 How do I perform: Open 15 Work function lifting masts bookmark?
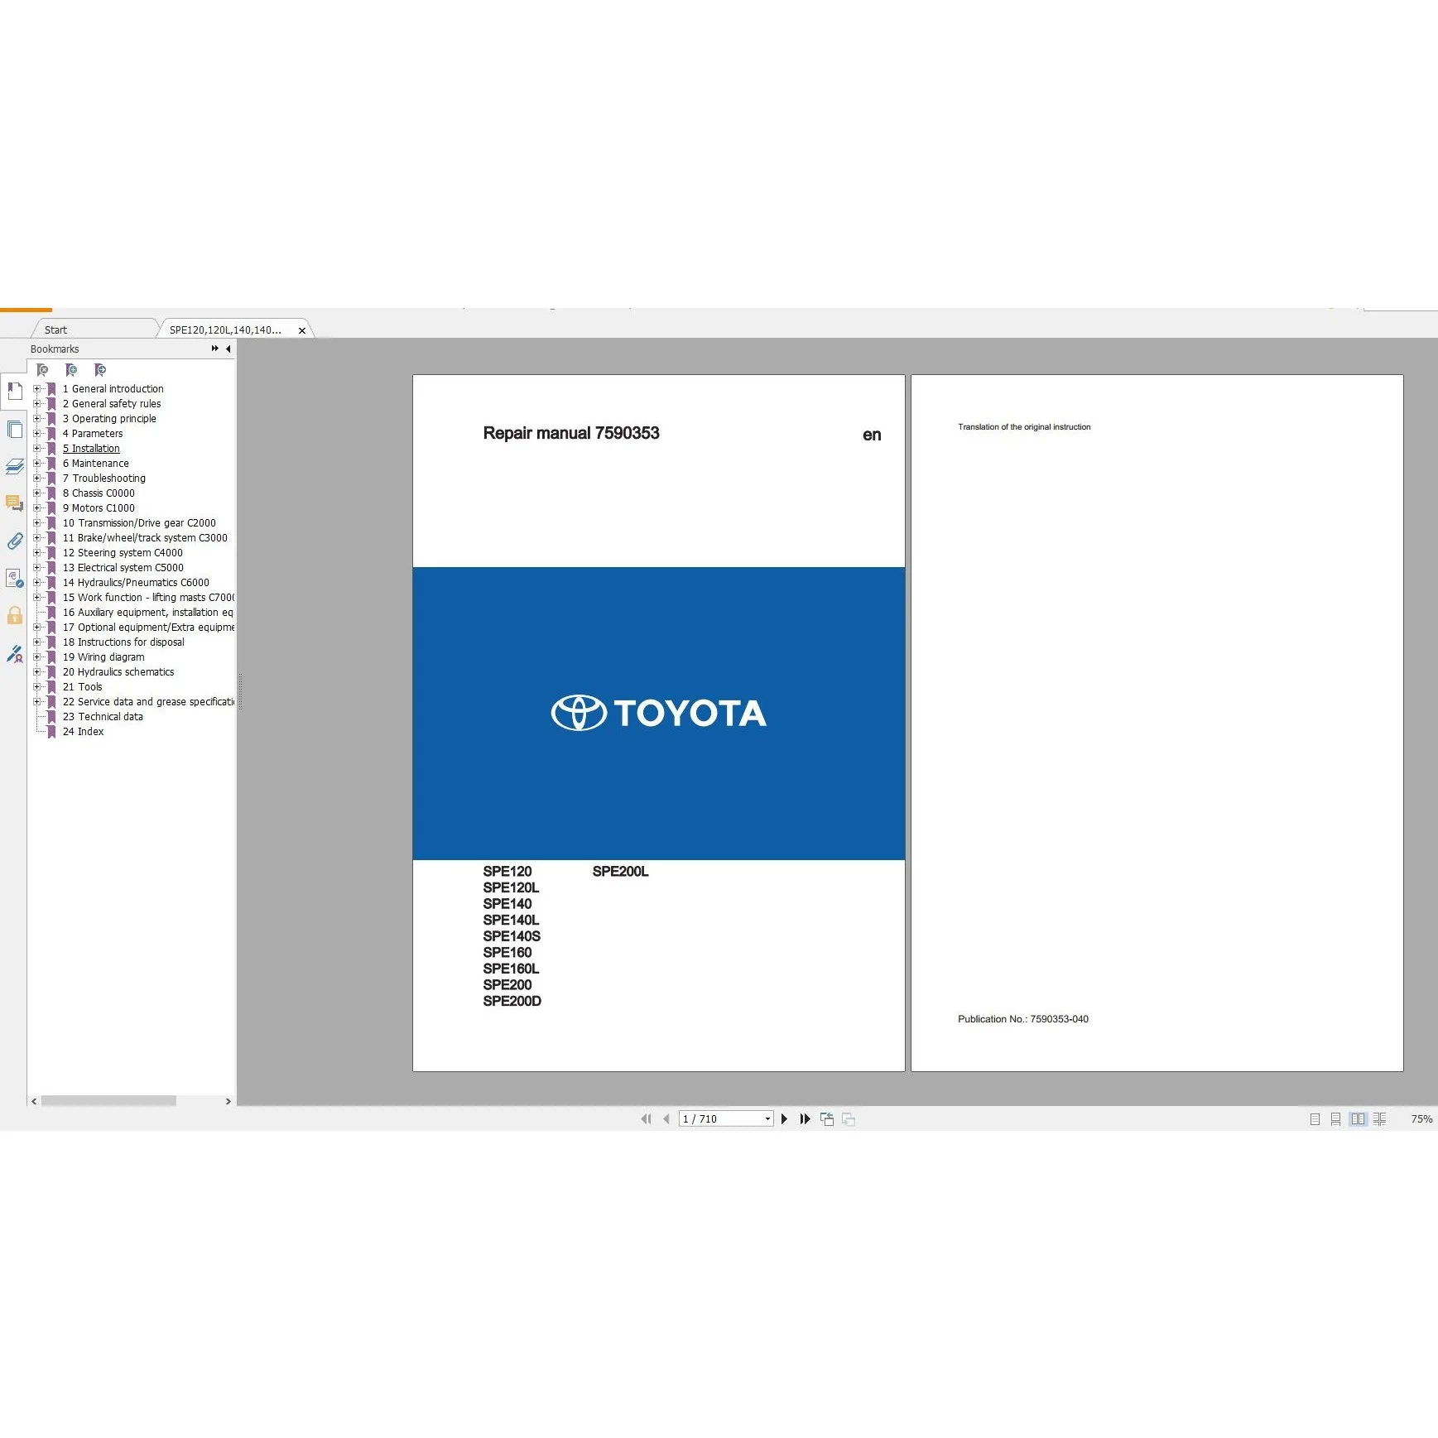coord(148,597)
